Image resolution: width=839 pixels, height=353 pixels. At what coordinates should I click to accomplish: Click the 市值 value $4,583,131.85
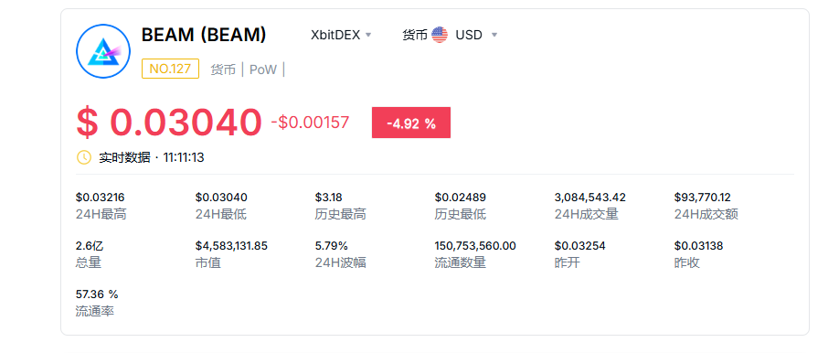pyautogui.click(x=231, y=246)
